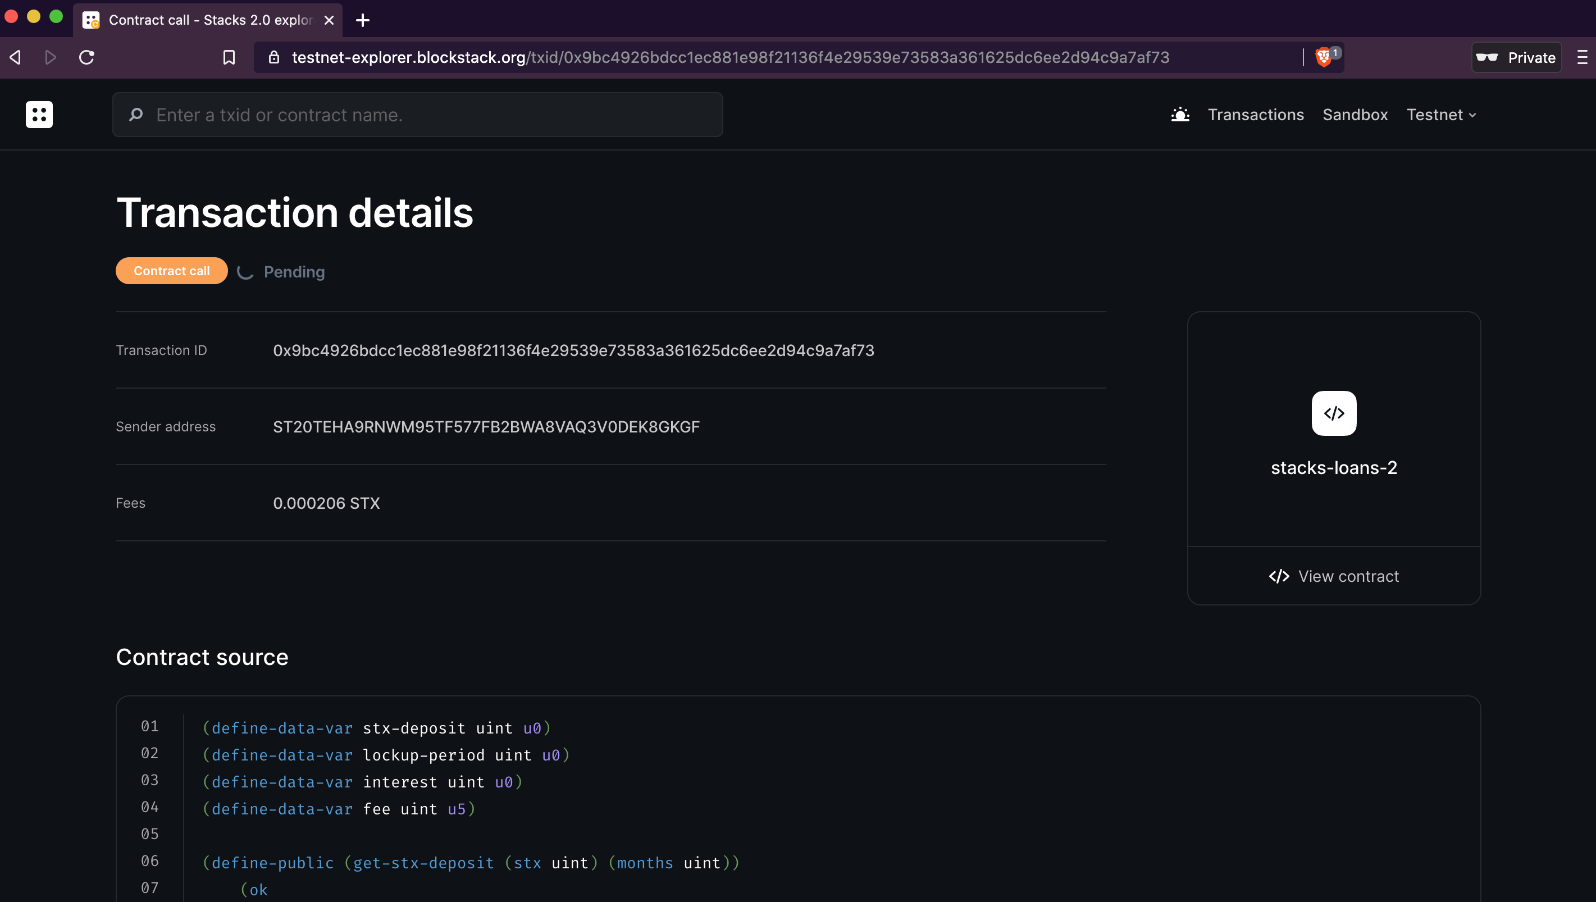Focus the txid or contract search field
The width and height of the screenshot is (1596, 902).
click(x=434, y=115)
